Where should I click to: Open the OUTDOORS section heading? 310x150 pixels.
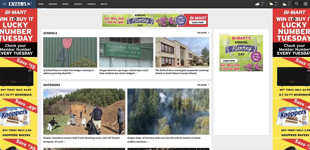52,85
